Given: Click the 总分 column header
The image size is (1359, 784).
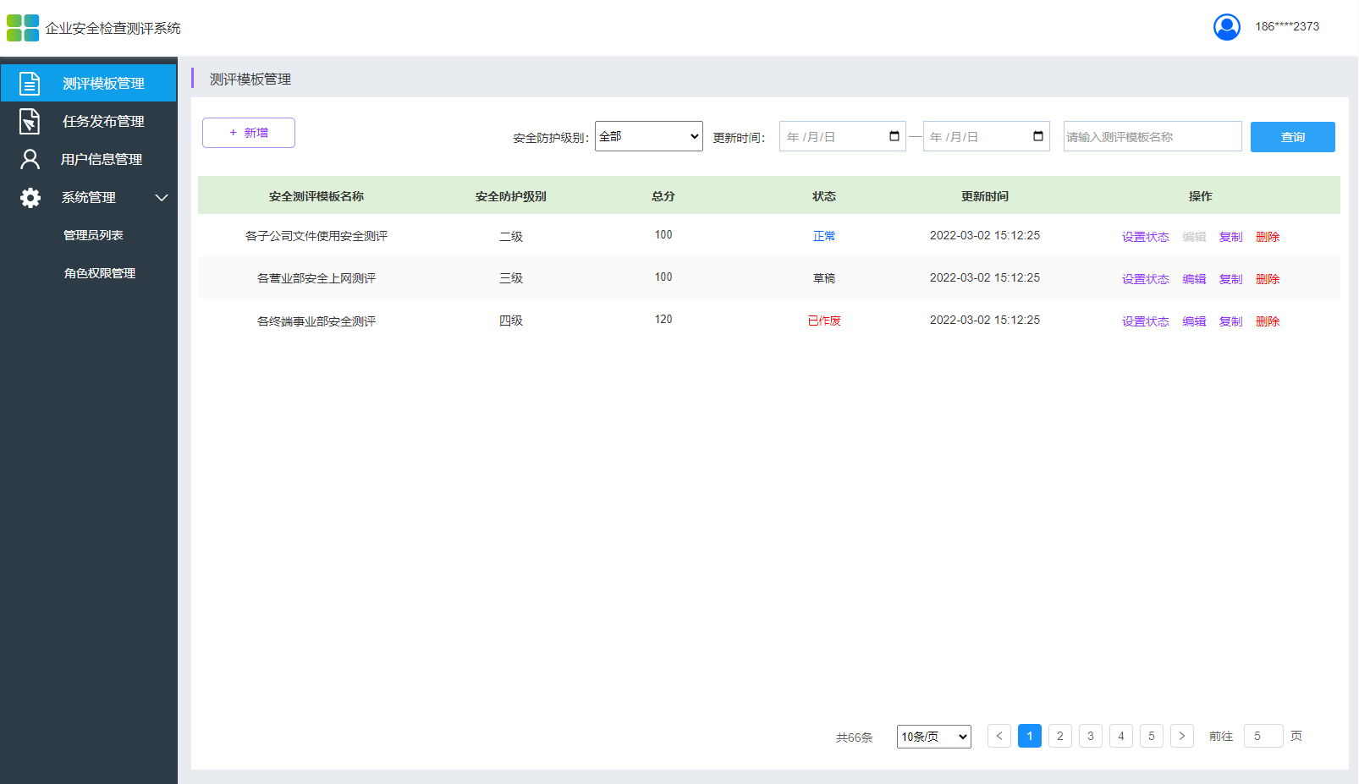Looking at the screenshot, I should 663,196.
